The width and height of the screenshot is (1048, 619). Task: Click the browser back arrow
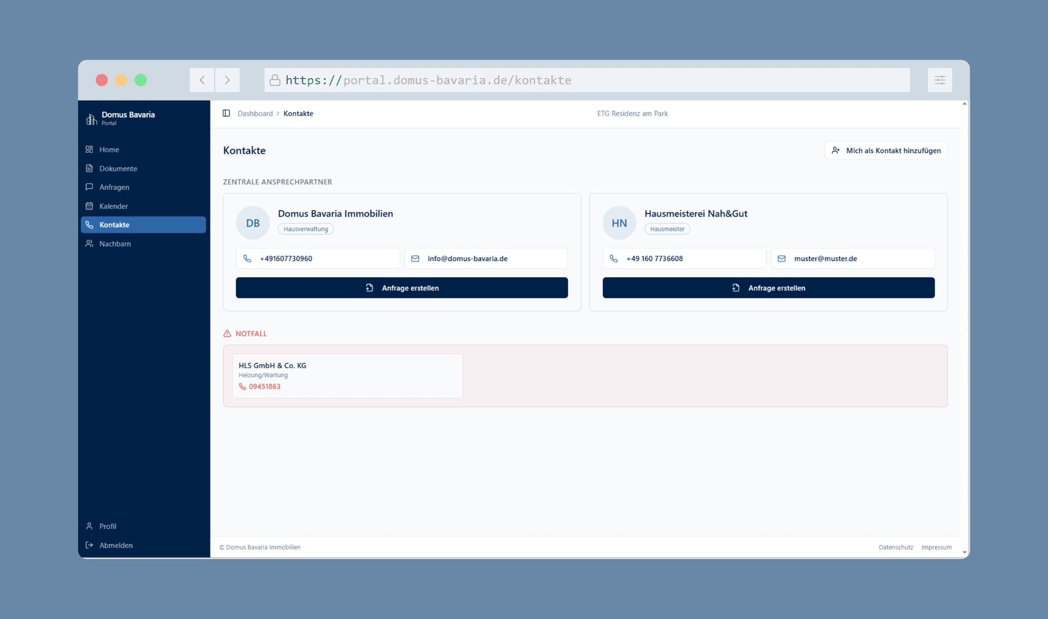coord(202,80)
